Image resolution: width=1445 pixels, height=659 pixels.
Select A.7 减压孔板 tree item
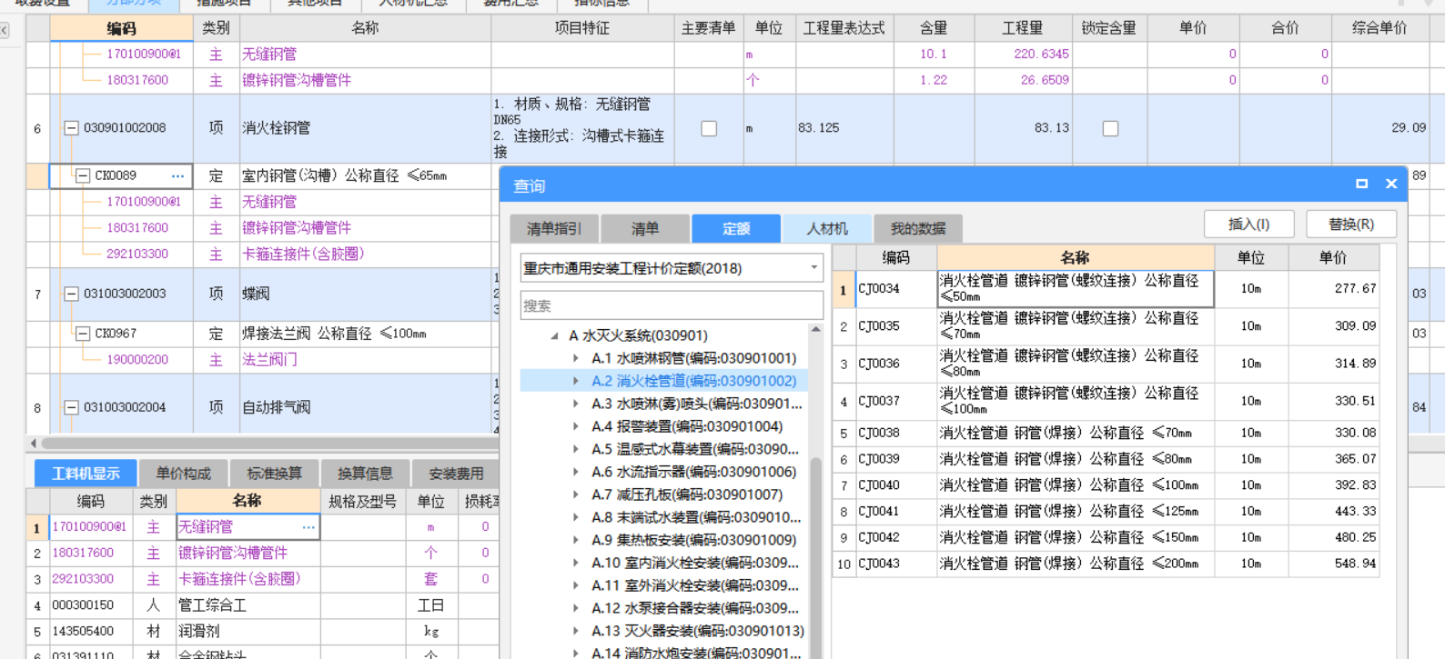pyautogui.click(x=687, y=494)
